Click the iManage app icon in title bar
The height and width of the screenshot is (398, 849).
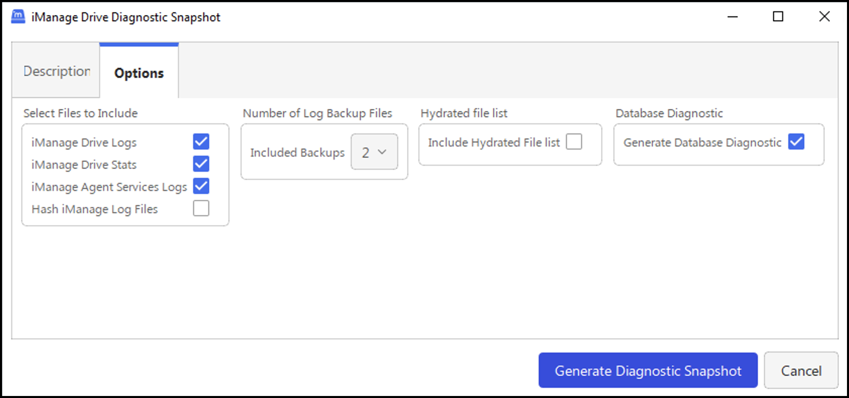[18, 17]
